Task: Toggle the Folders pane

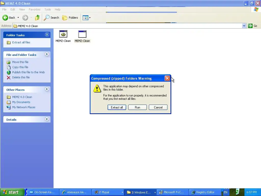Action: pyautogui.click(x=70, y=18)
